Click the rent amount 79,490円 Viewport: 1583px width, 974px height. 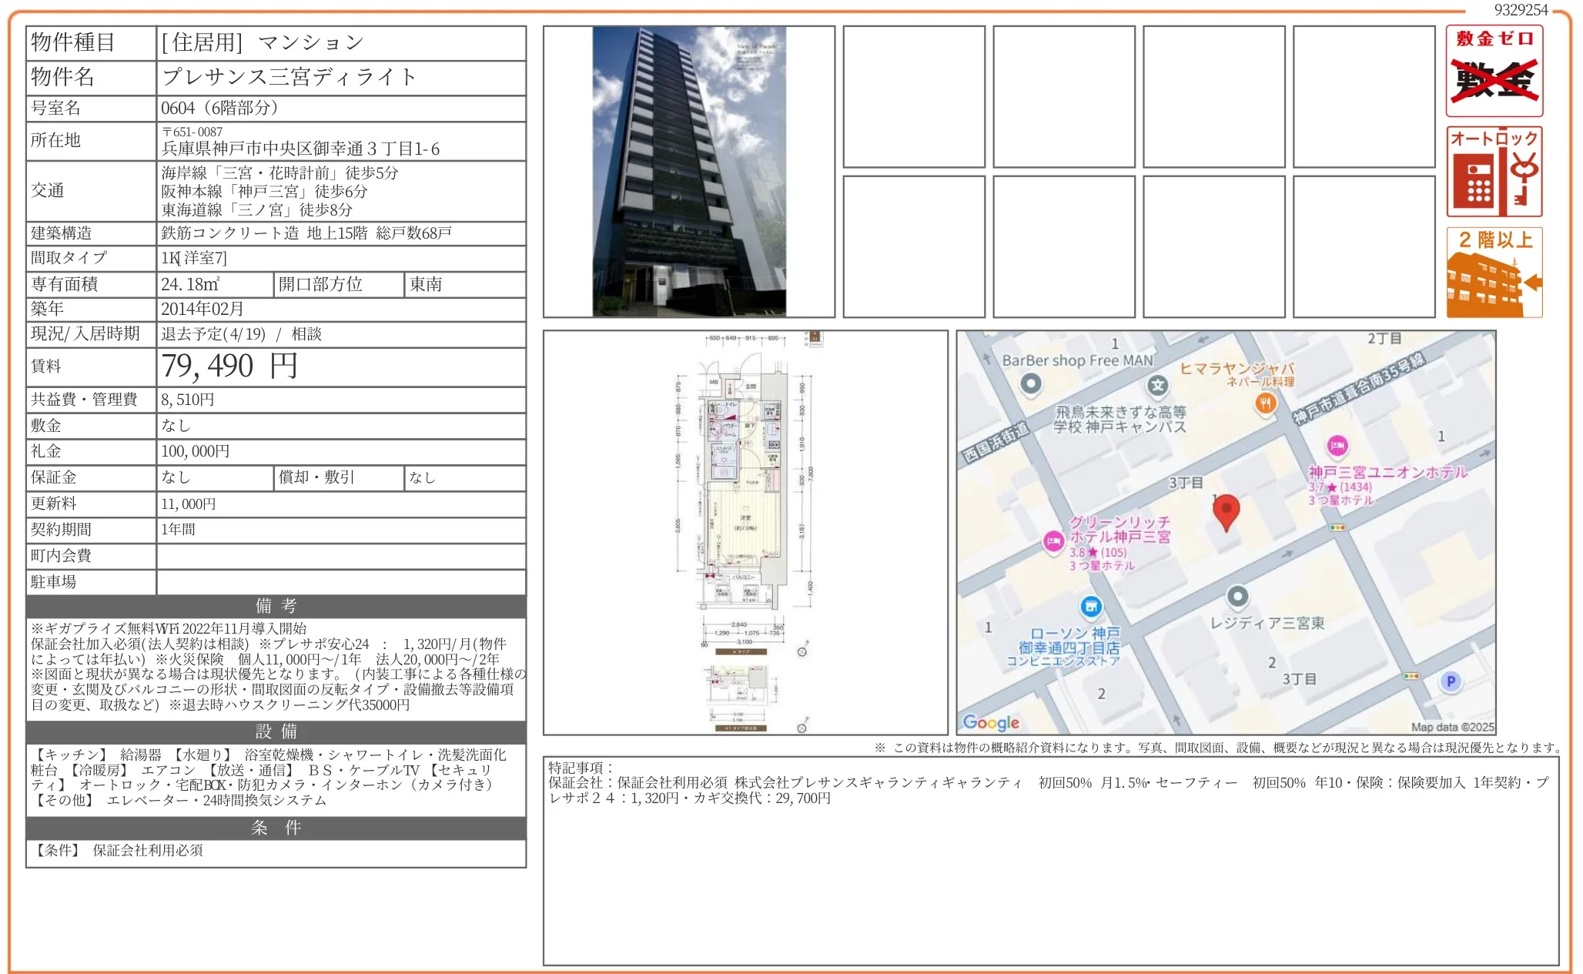pos(229,367)
